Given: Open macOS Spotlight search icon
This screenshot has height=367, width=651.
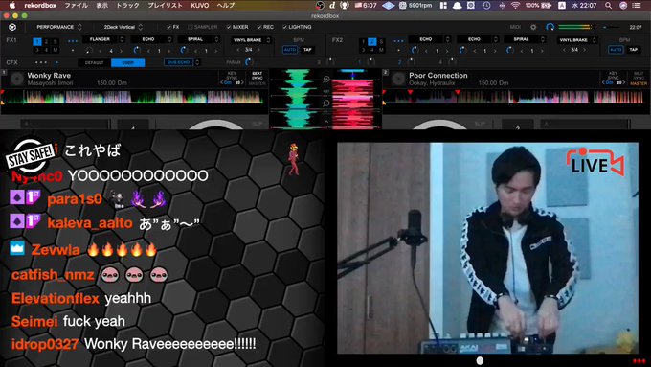Looking at the screenshot, I should [608, 6].
